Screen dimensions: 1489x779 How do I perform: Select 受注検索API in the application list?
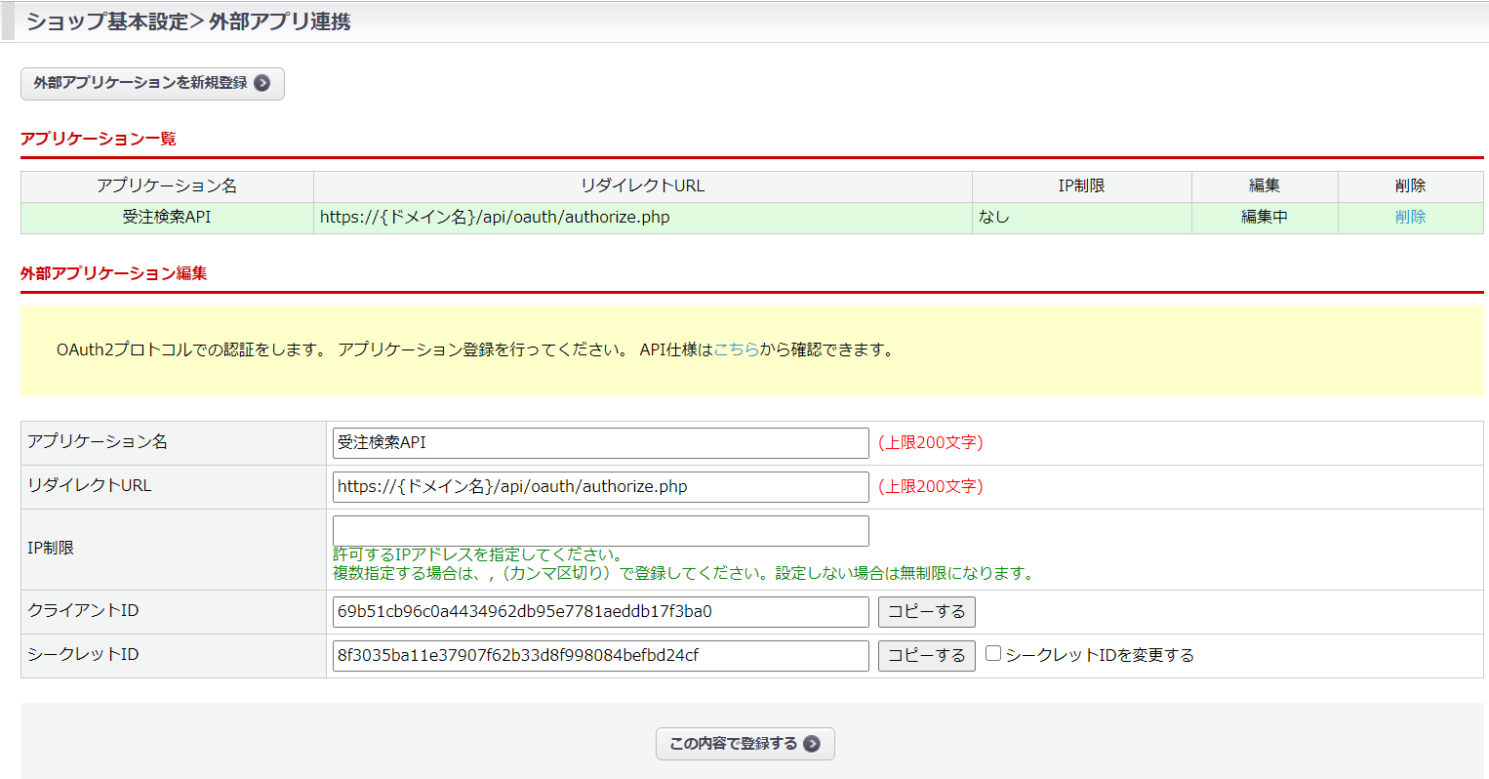(x=167, y=217)
